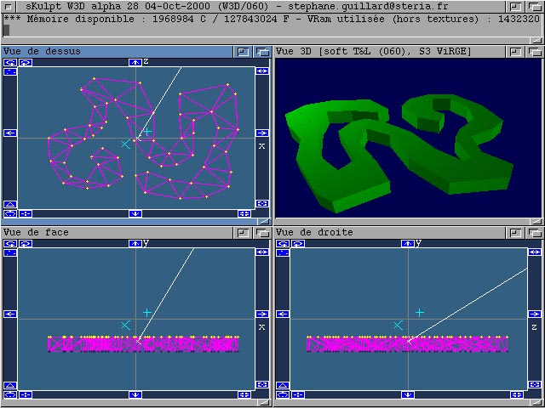The image size is (545, 408).
Task: Rotate clockwise in Vue de face
Action: point(26,244)
